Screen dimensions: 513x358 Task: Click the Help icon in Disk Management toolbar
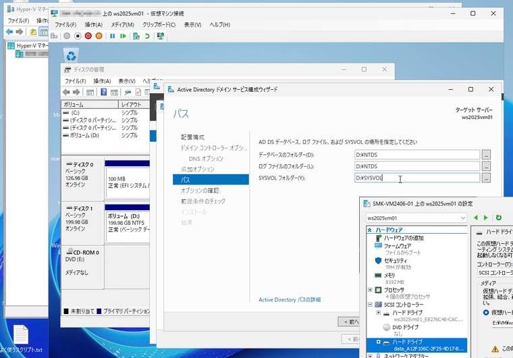[104, 92]
